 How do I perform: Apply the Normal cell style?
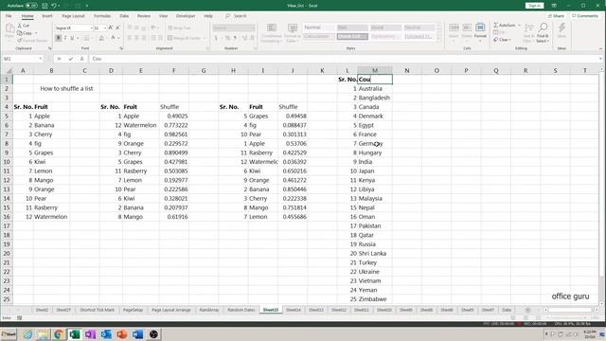(318, 27)
